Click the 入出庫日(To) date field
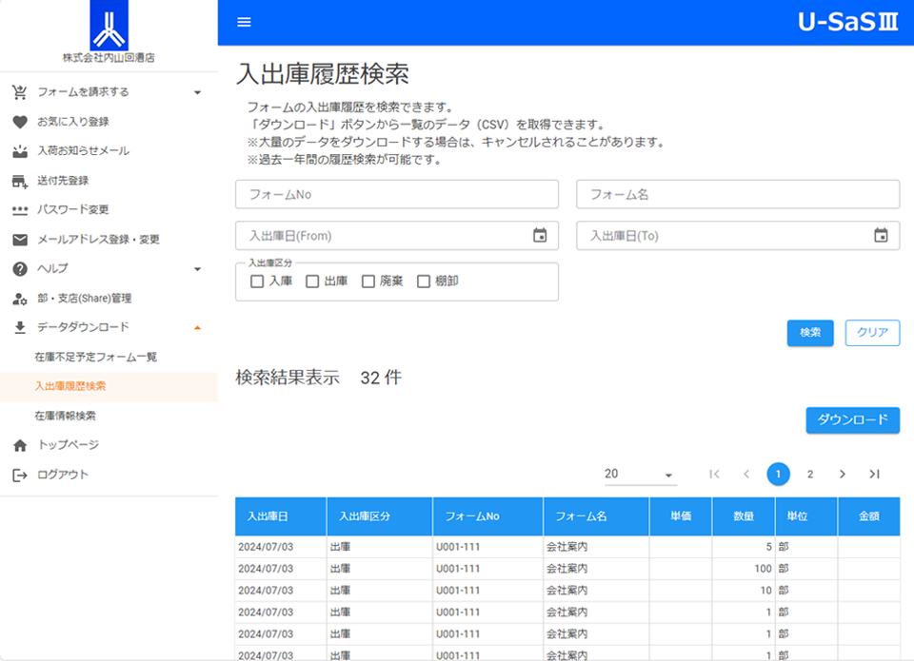Viewport: 914px width, 661px height. tap(738, 235)
